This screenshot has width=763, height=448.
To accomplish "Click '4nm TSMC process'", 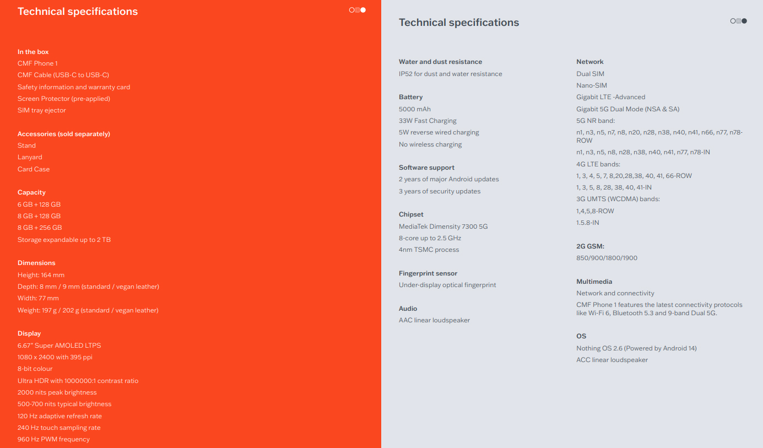I will click(x=429, y=250).
